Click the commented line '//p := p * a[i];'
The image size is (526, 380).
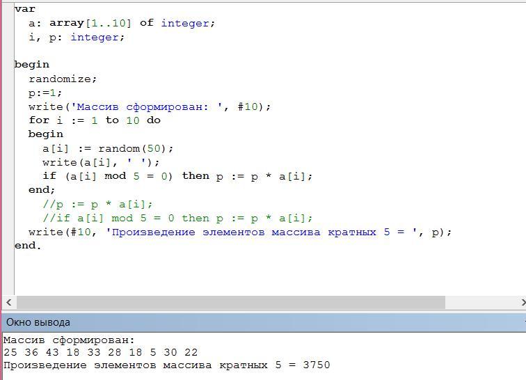tap(97, 204)
